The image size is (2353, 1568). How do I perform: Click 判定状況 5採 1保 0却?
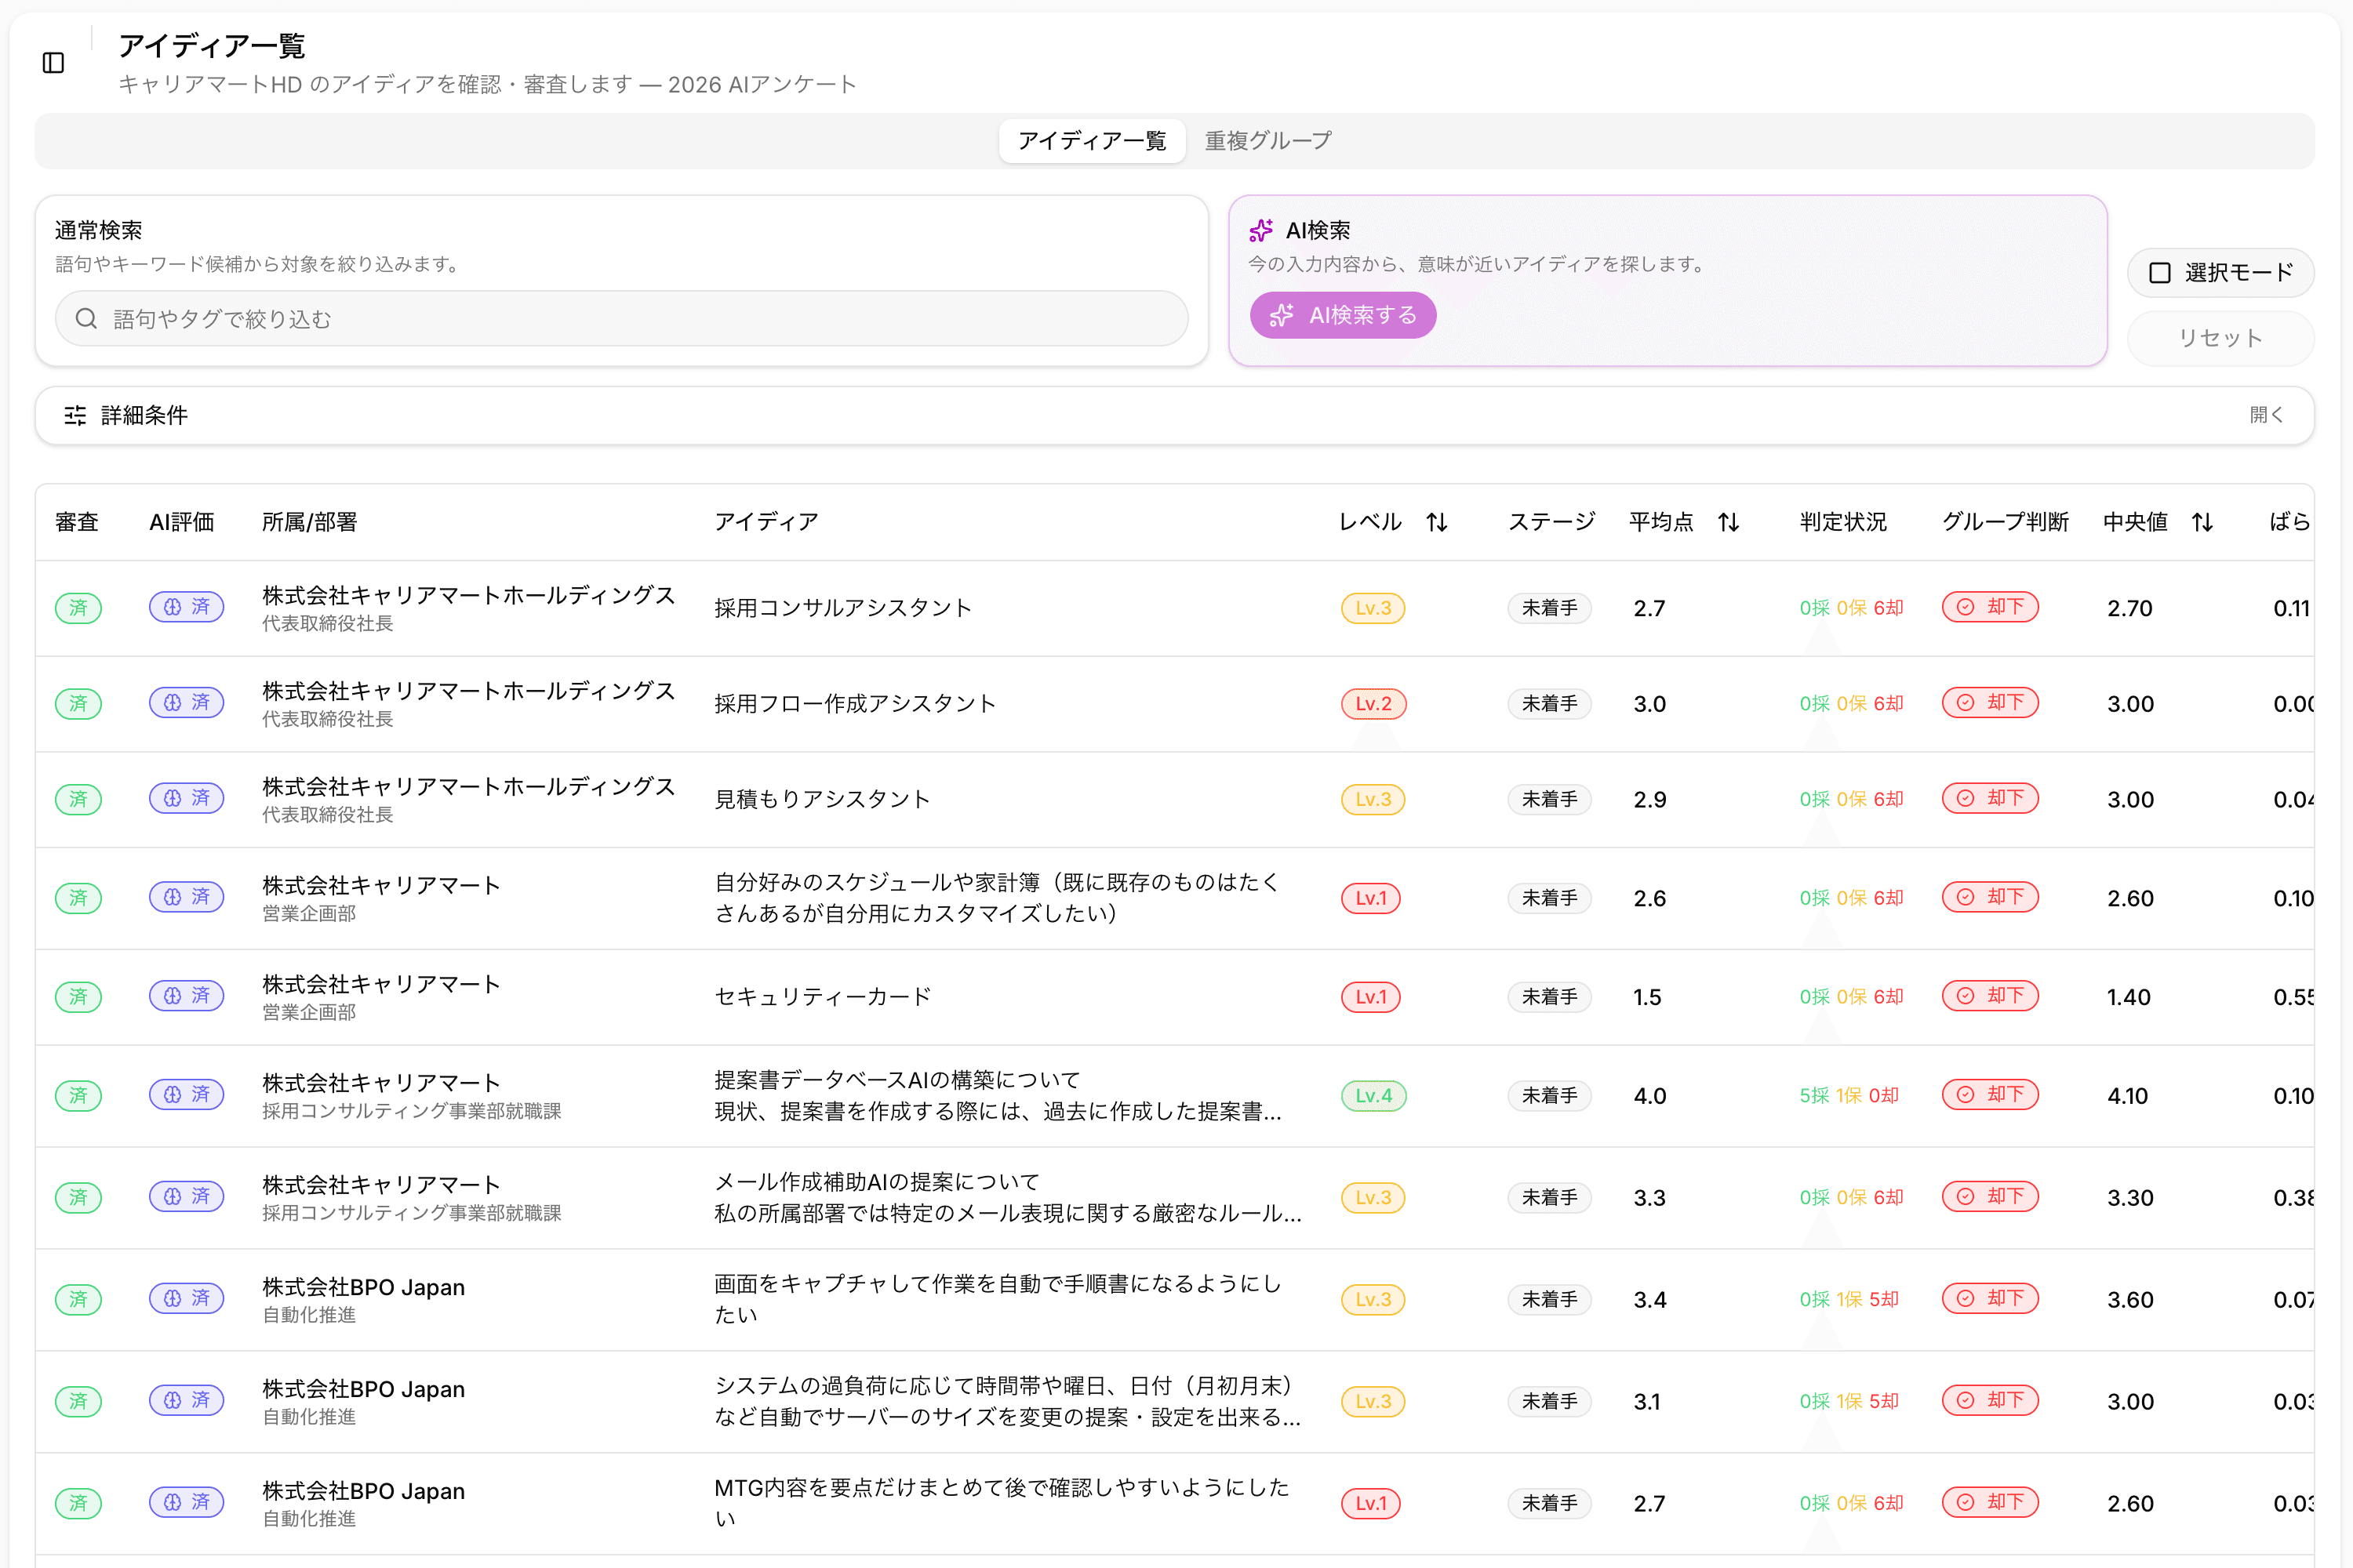1849,1096
